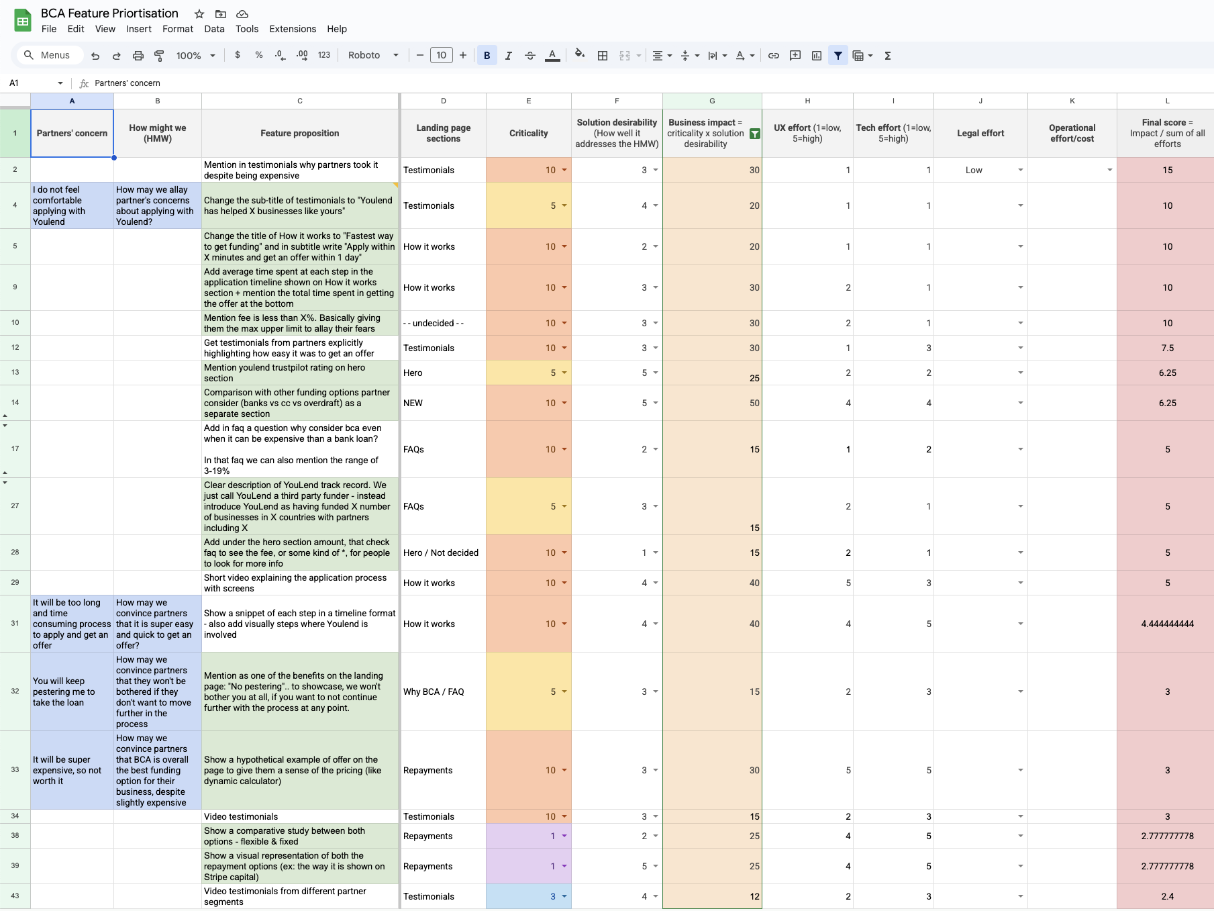Open the Edit menu
Viewport: 1214px width, 911px height.
76,29
